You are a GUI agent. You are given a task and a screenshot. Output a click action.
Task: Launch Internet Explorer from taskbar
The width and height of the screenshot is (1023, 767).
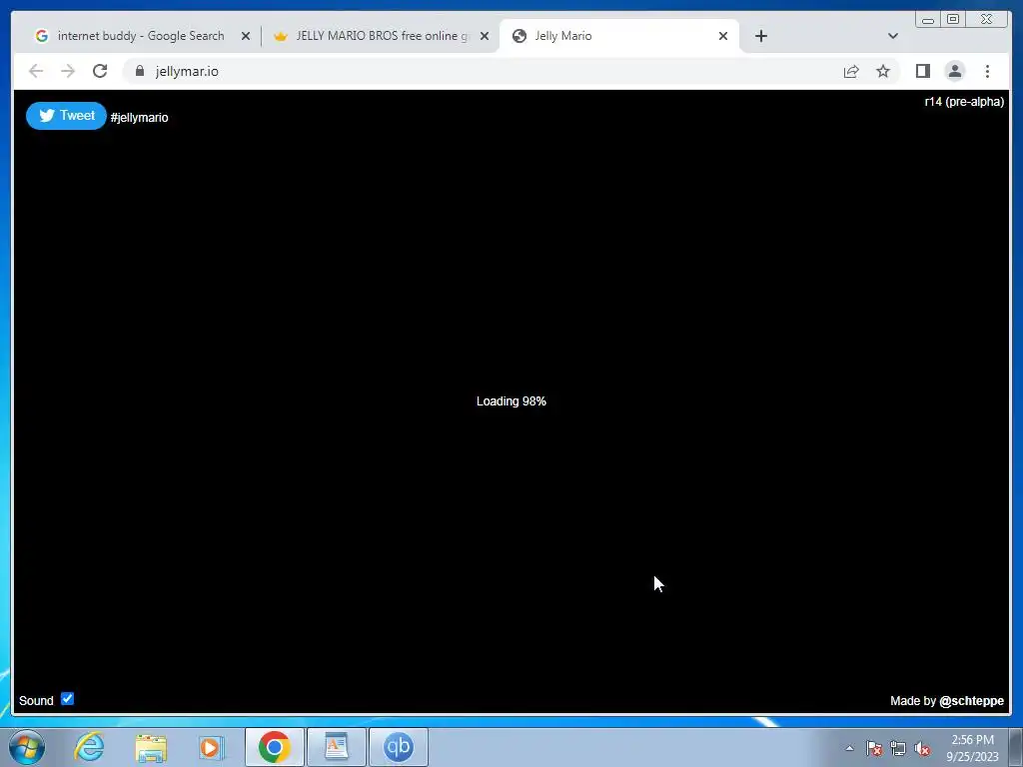click(x=89, y=747)
